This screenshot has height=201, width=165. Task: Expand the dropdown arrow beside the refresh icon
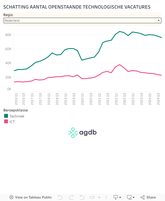(x=99, y=197)
